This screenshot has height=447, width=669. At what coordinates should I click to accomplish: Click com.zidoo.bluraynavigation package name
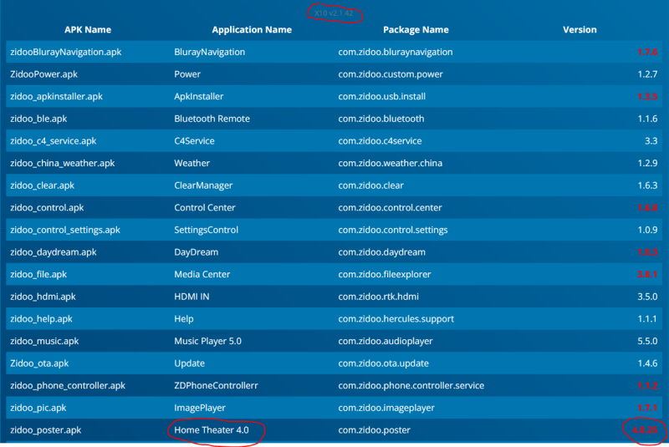click(396, 52)
